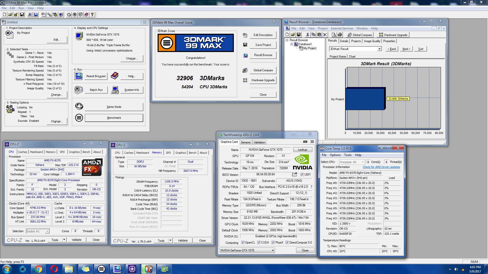Open Opera from the Windows taskbar

pyautogui.click(x=54, y=269)
